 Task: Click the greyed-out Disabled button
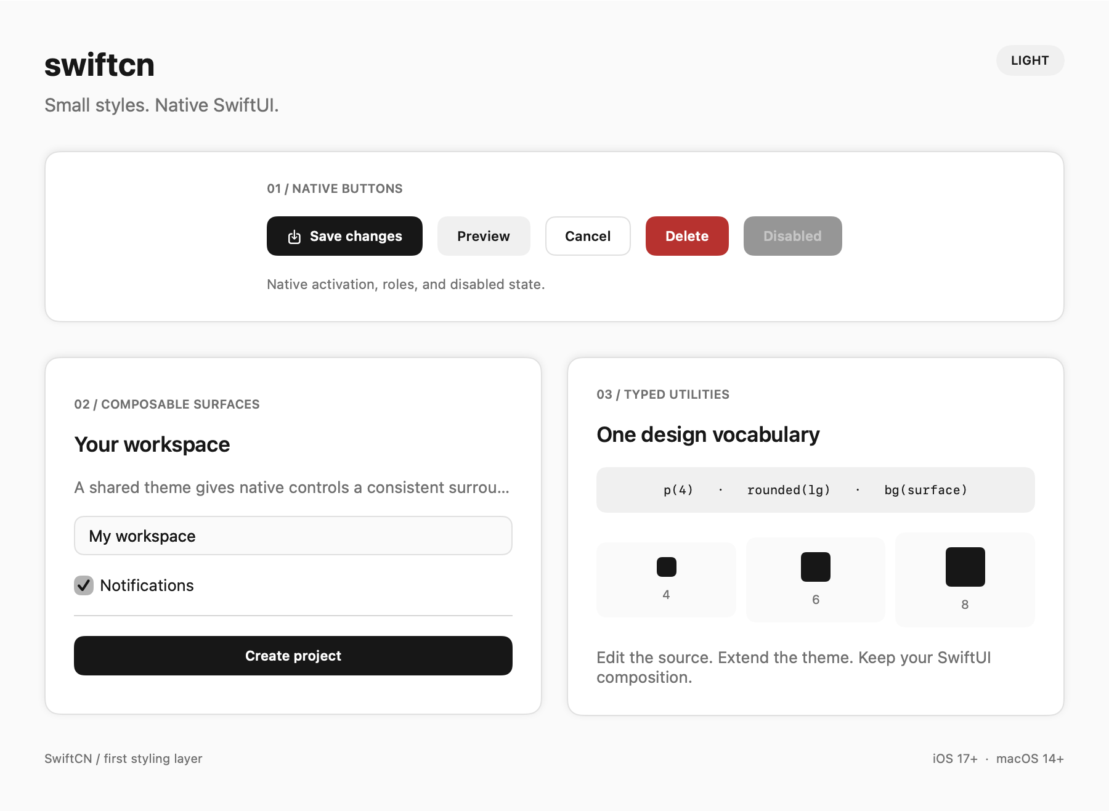pyautogui.click(x=792, y=236)
